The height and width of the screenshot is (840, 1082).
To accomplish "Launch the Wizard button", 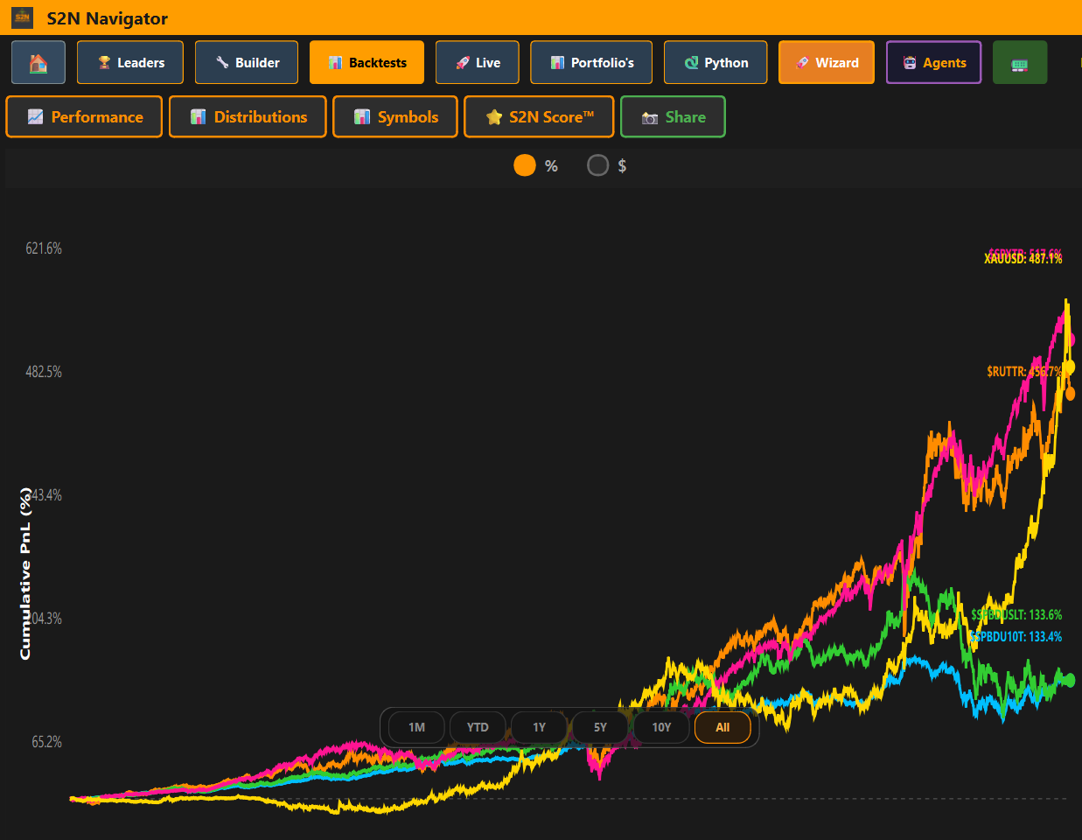I will (x=827, y=63).
